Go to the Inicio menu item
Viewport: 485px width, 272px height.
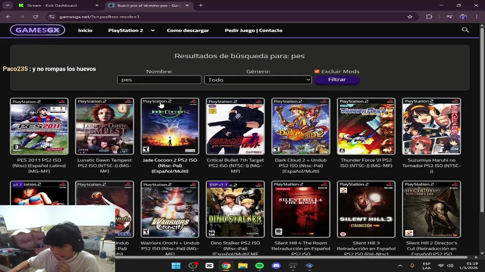click(x=85, y=30)
